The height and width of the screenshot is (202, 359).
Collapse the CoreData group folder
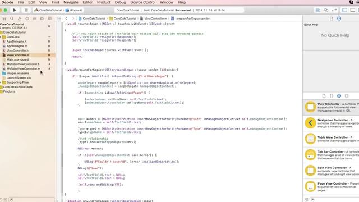point(1,37)
